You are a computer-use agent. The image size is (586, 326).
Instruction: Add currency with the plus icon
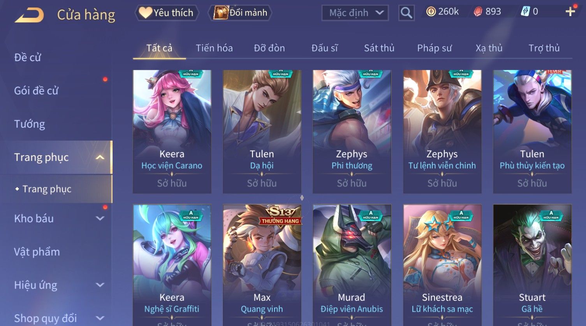point(570,11)
